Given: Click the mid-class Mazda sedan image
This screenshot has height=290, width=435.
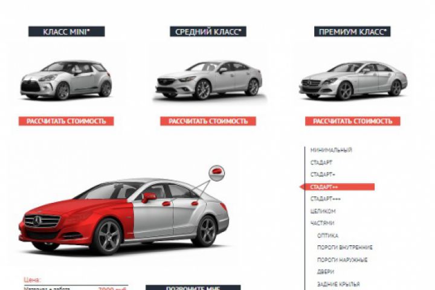Looking at the screenshot, I should point(208,80).
